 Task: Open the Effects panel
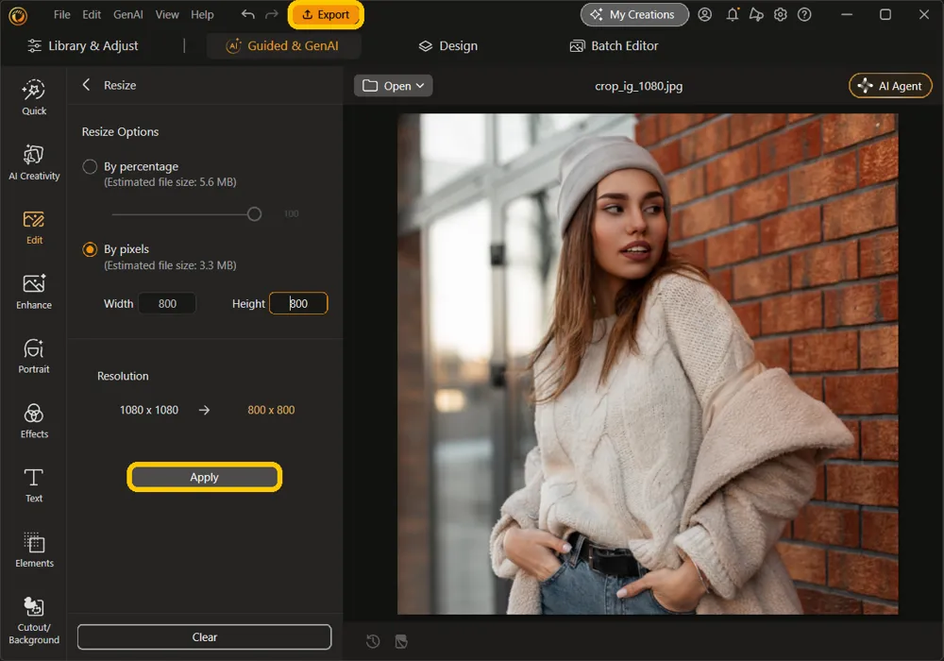click(x=34, y=421)
